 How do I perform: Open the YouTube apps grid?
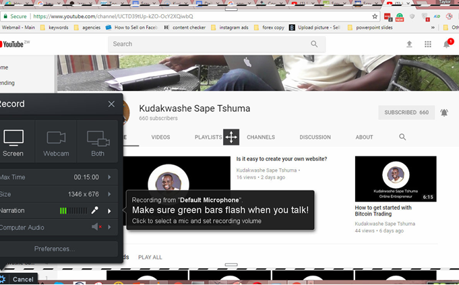coord(428,44)
